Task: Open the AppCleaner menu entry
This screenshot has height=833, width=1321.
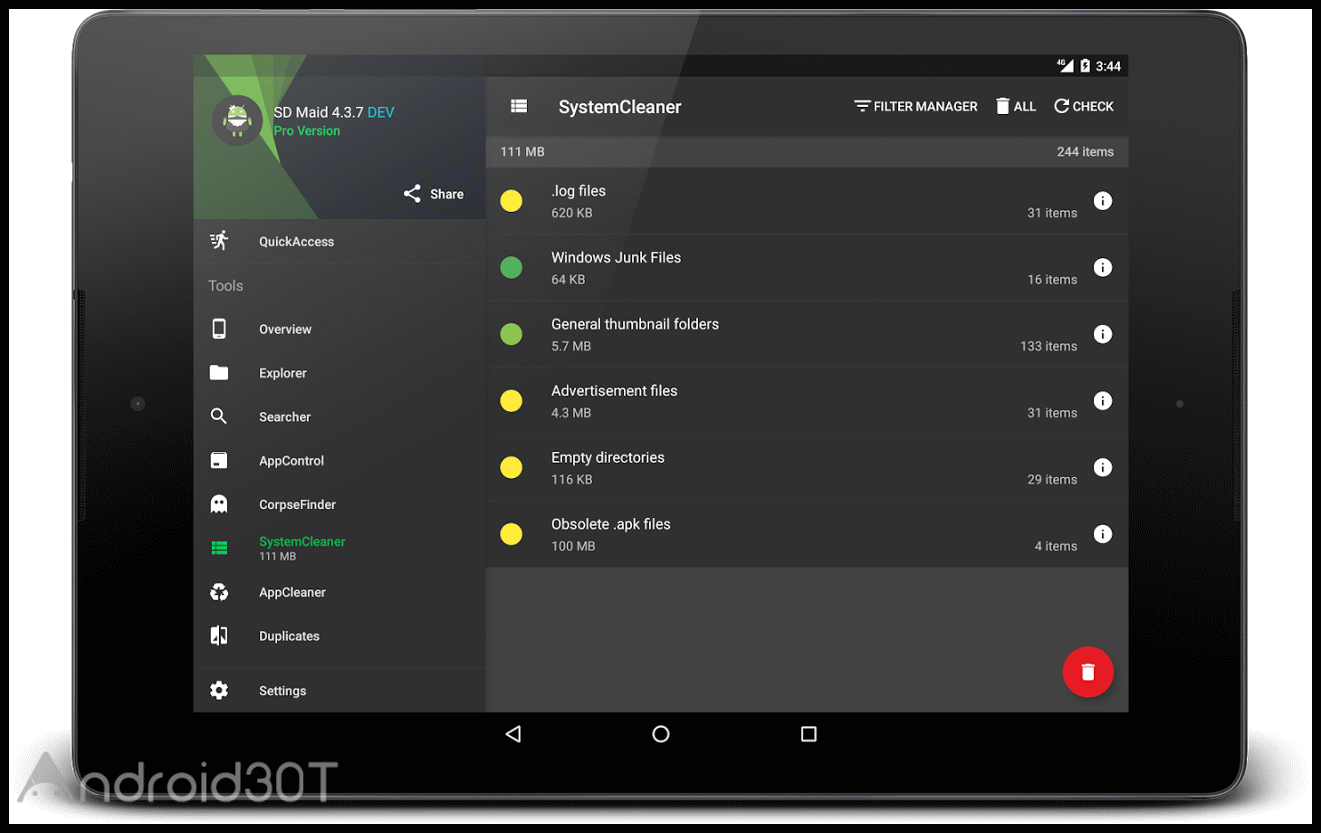Action: (340, 592)
